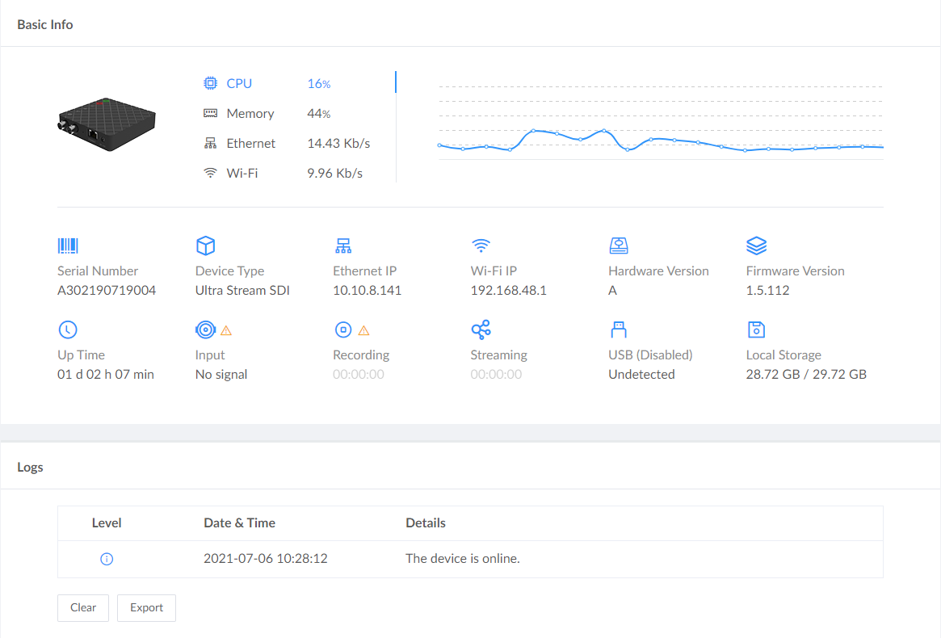This screenshot has height=638, width=941.
Task: Click the info level icon in logs
Action: [x=107, y=559]
